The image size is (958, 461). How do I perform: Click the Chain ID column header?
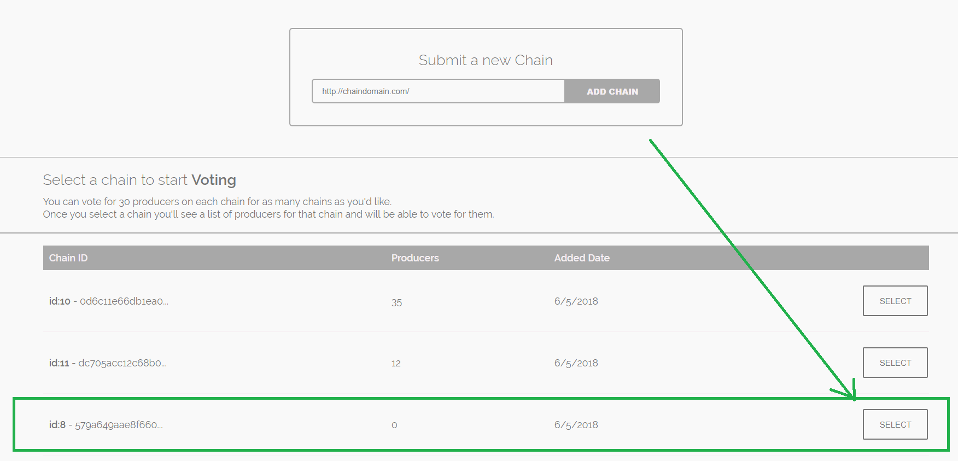point(68,258)
